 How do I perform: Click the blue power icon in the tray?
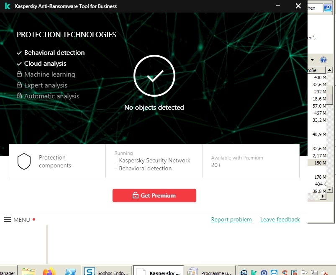click(264, 272)
